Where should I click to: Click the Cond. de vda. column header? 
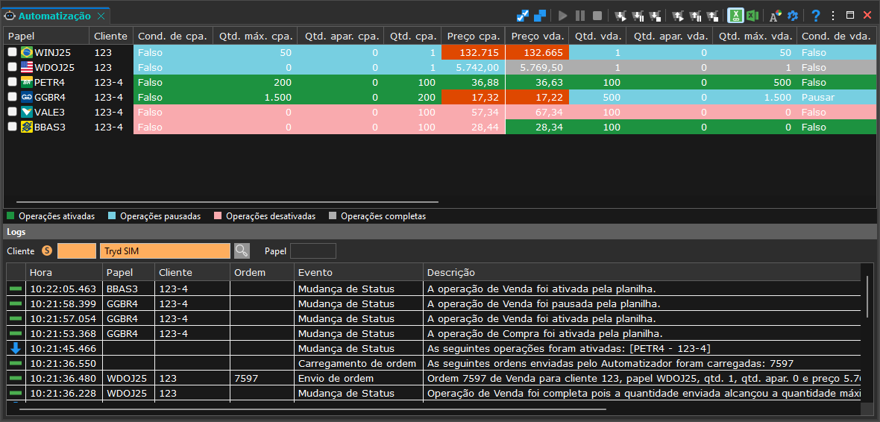coord(836,37)
